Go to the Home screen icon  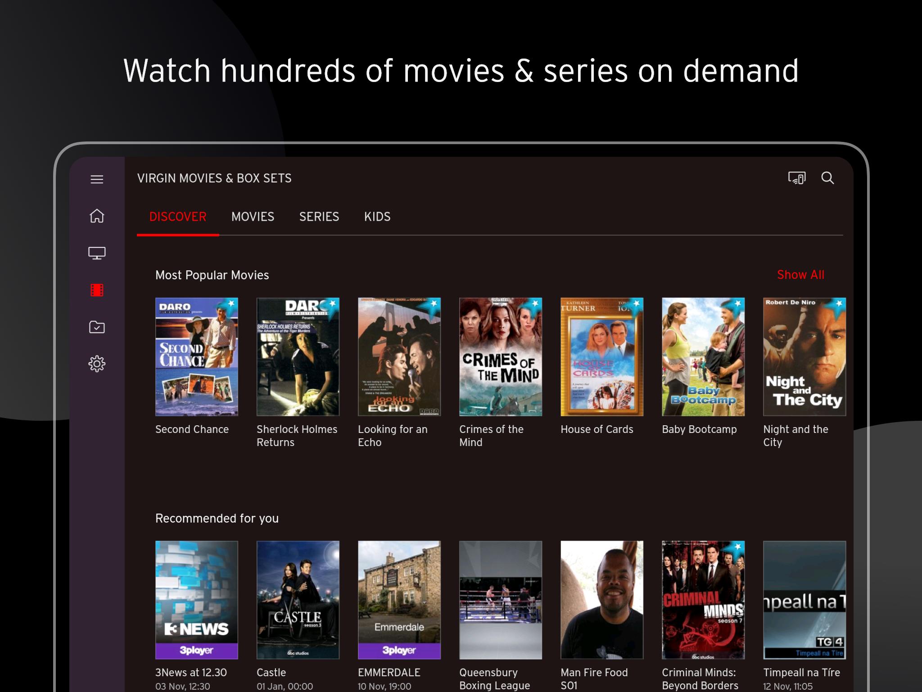tap(97, 216)
